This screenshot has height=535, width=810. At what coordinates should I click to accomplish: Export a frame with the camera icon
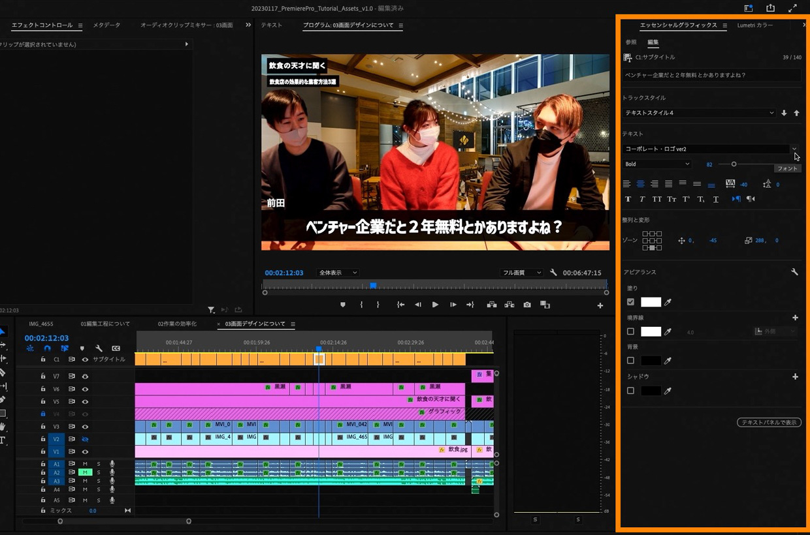527,305
